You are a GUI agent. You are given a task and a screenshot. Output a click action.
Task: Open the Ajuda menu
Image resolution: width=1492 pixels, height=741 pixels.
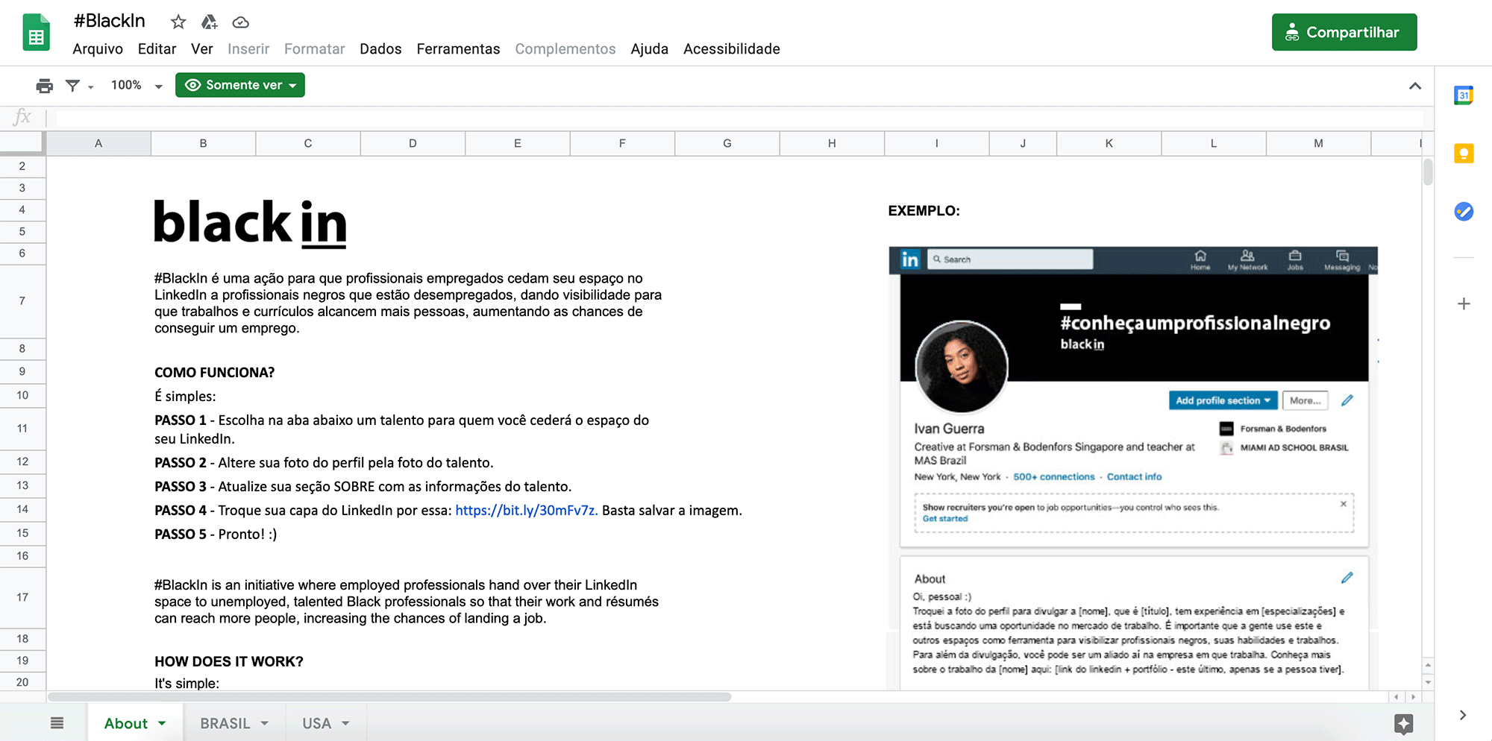649,49
